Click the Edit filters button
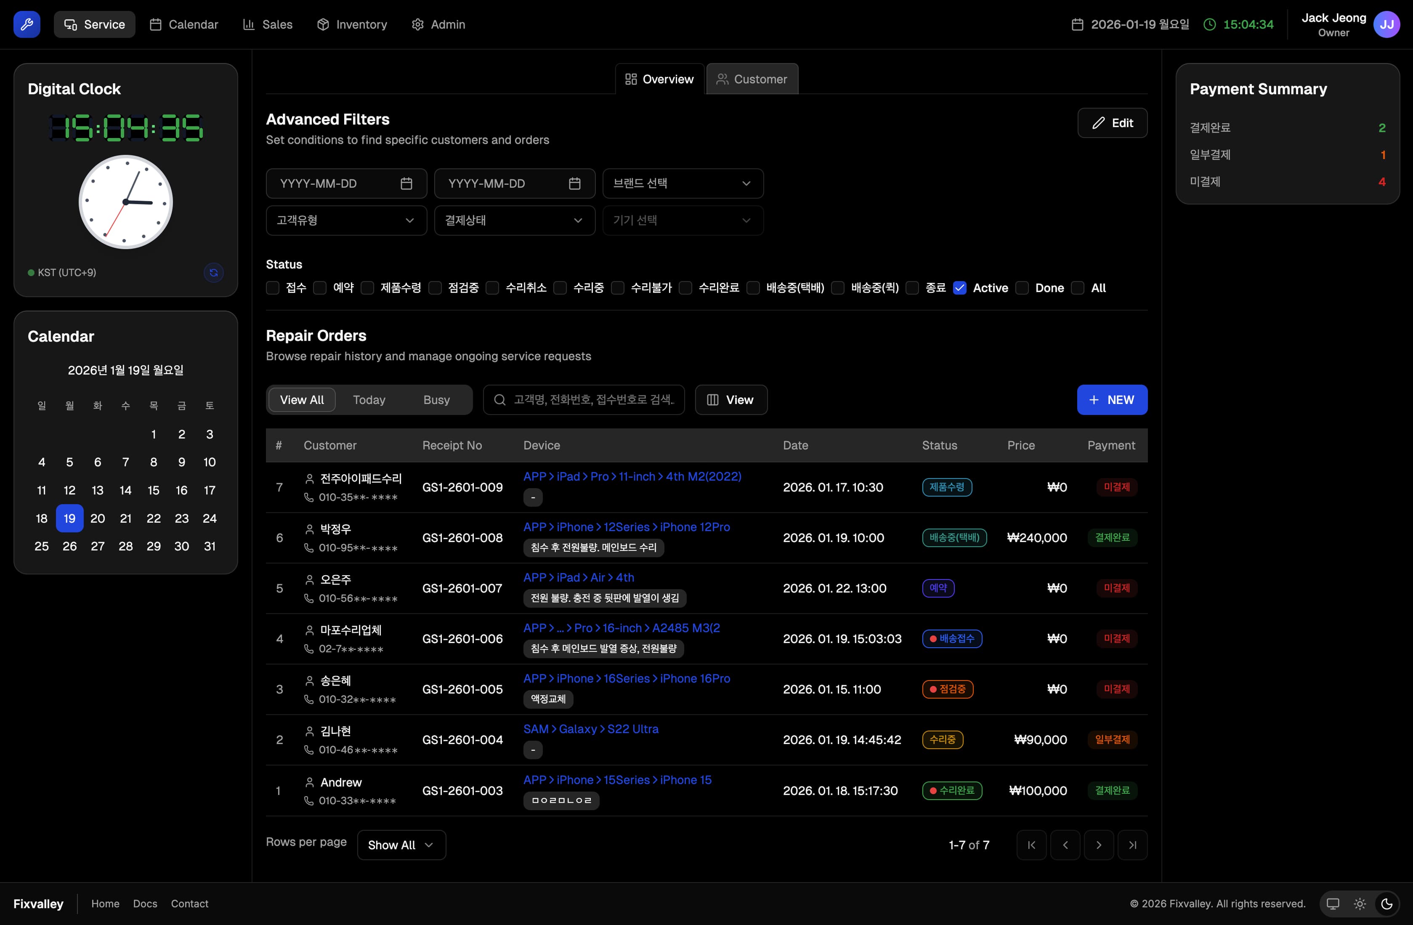This screenshot has height=925, width=1413. point(1112,123)
